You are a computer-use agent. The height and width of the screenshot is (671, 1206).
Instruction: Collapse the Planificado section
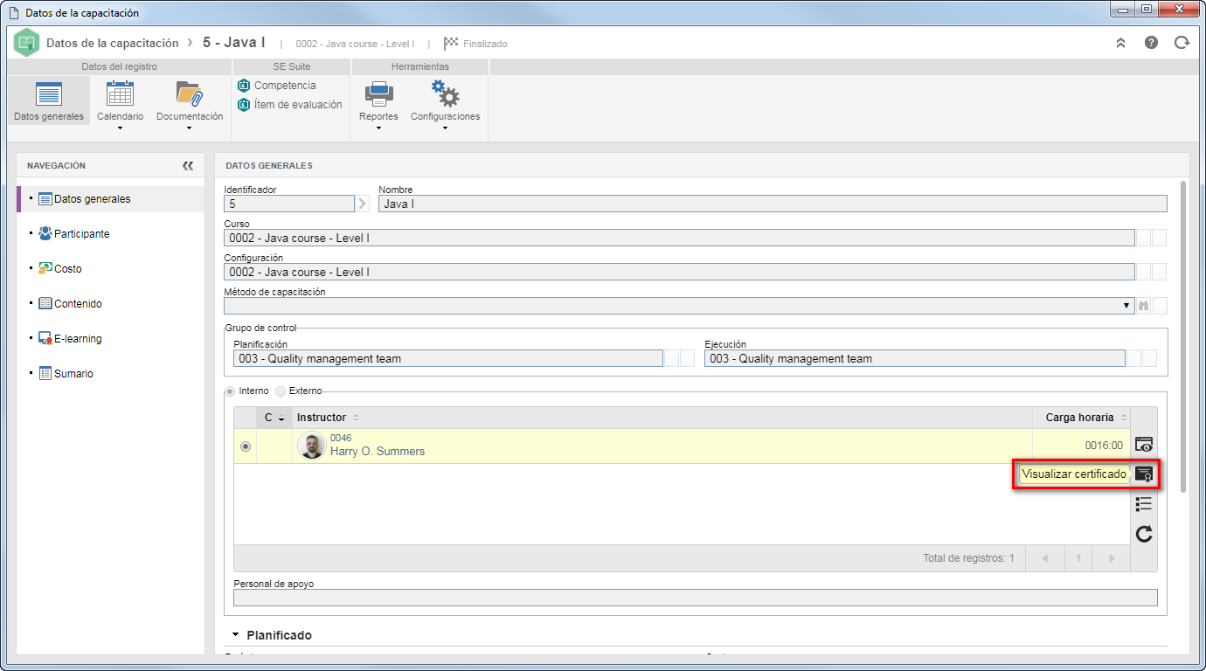click(x=235, y=635)
